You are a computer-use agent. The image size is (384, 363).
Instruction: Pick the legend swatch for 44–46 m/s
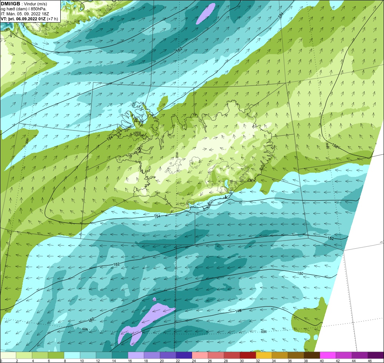pyautogui.click(x=360, y=355)
